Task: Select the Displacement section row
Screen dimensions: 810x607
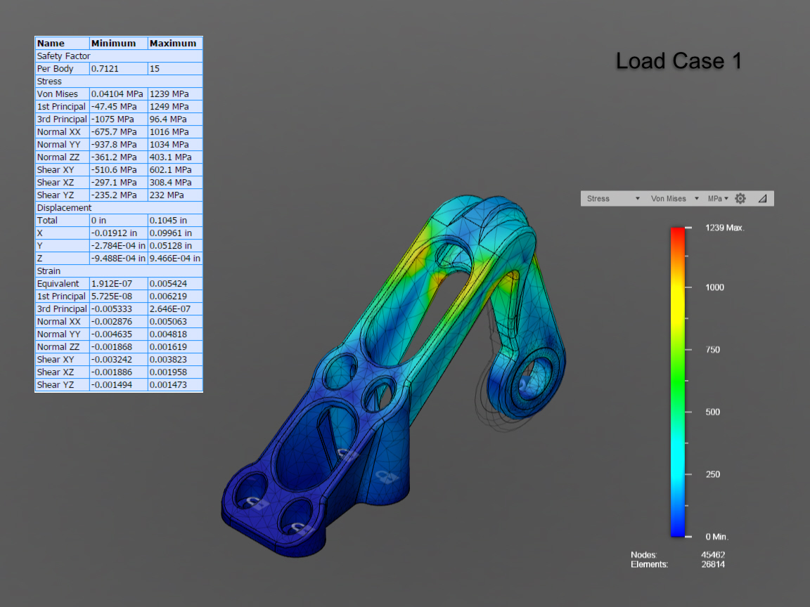Action: [x=119, y=207]
